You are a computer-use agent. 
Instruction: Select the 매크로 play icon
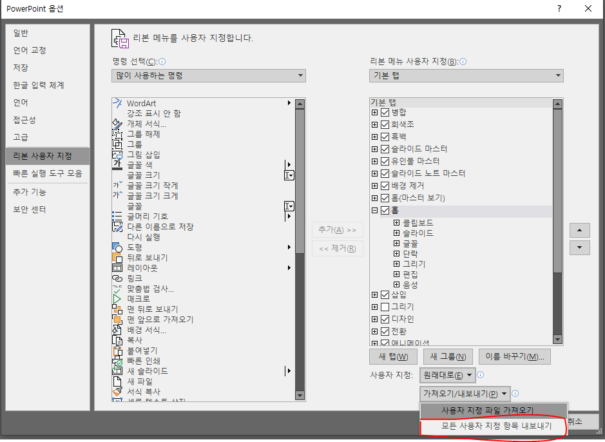tap(117, 299)
